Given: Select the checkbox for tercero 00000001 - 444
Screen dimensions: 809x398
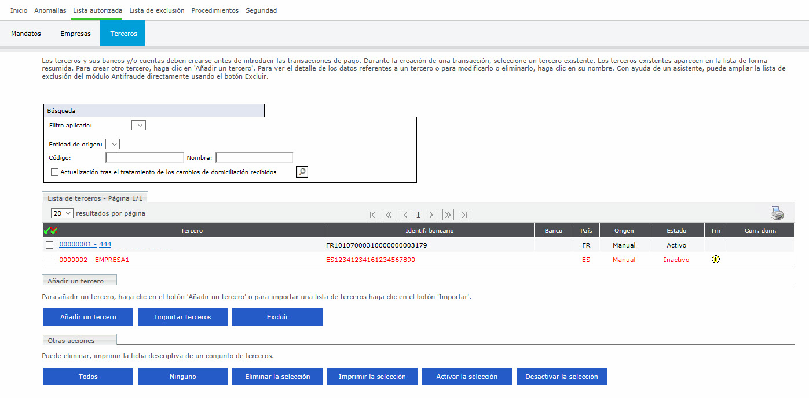Looking at the screenshot, I should pyautogui.click(x=50, y=245).
